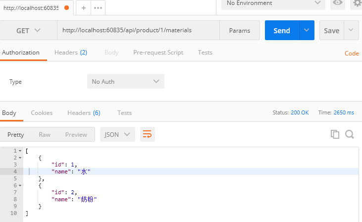
Task: Open the No Auth type dropdown
Action: (x=125, y=81)
